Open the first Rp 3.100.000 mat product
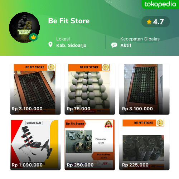The image size is (179, 179). point(35,89)
